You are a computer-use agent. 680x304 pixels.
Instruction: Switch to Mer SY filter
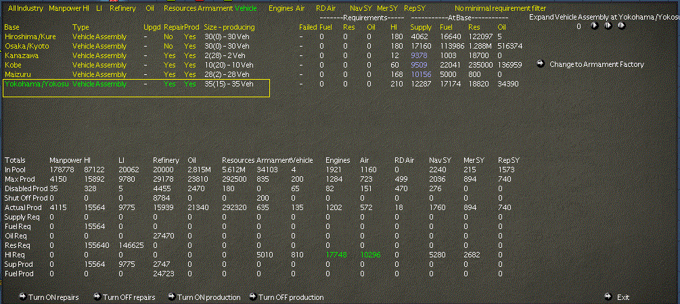pos(387,8)
